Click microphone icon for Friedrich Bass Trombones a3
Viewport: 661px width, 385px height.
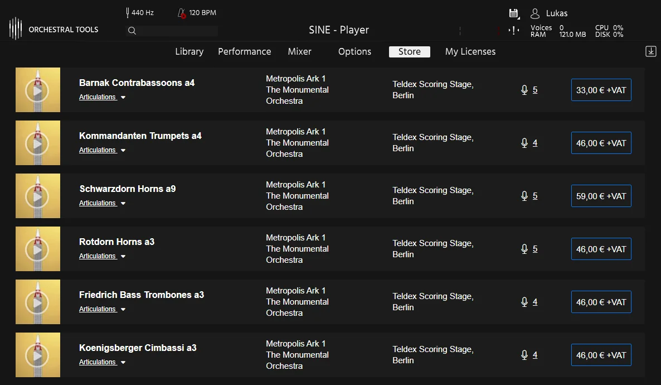(x=524, y=302)
